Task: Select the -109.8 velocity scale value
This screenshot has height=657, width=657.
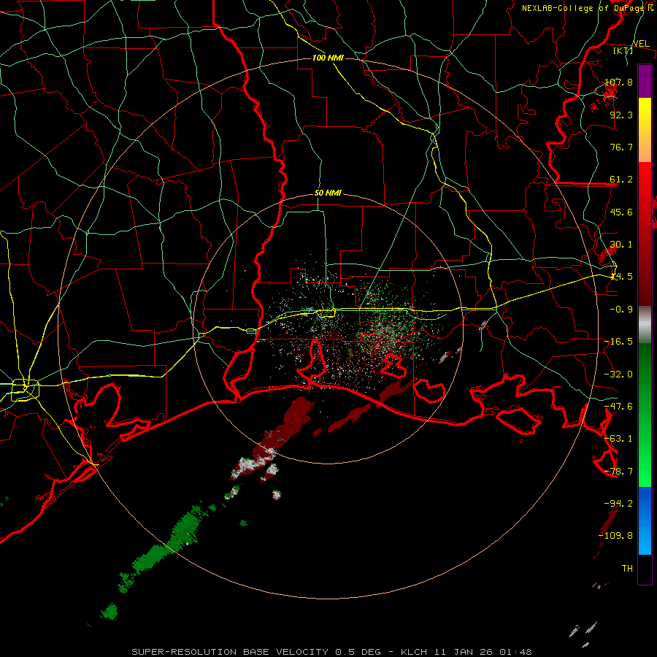Action: (616, 536)
